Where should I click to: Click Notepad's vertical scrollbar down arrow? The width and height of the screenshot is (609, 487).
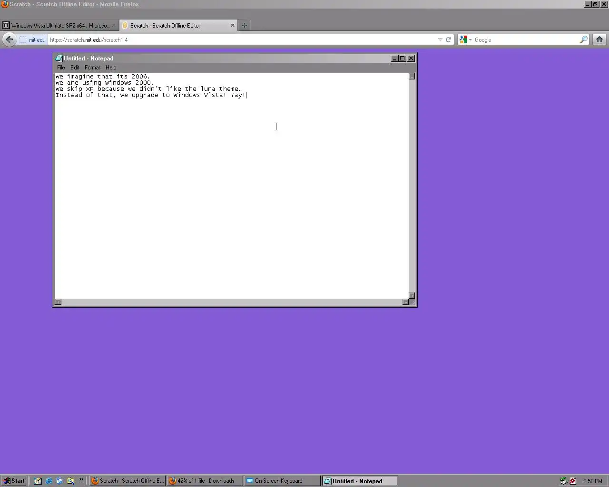coord(412,295)
